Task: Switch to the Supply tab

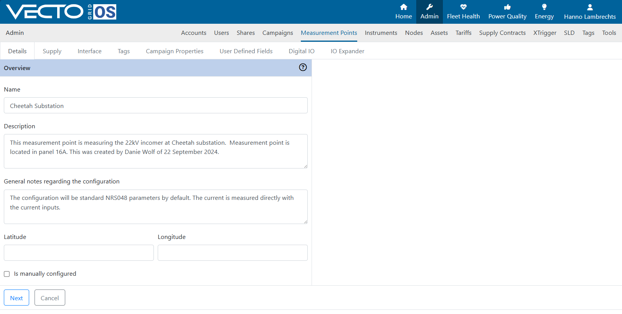Action: click(x=52, y=51)
